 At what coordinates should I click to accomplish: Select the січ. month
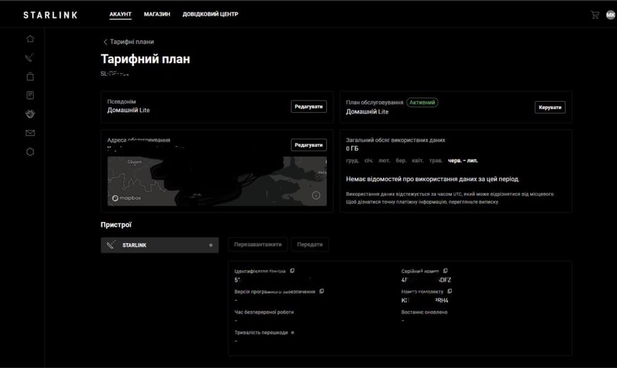(x=369, y=160)
